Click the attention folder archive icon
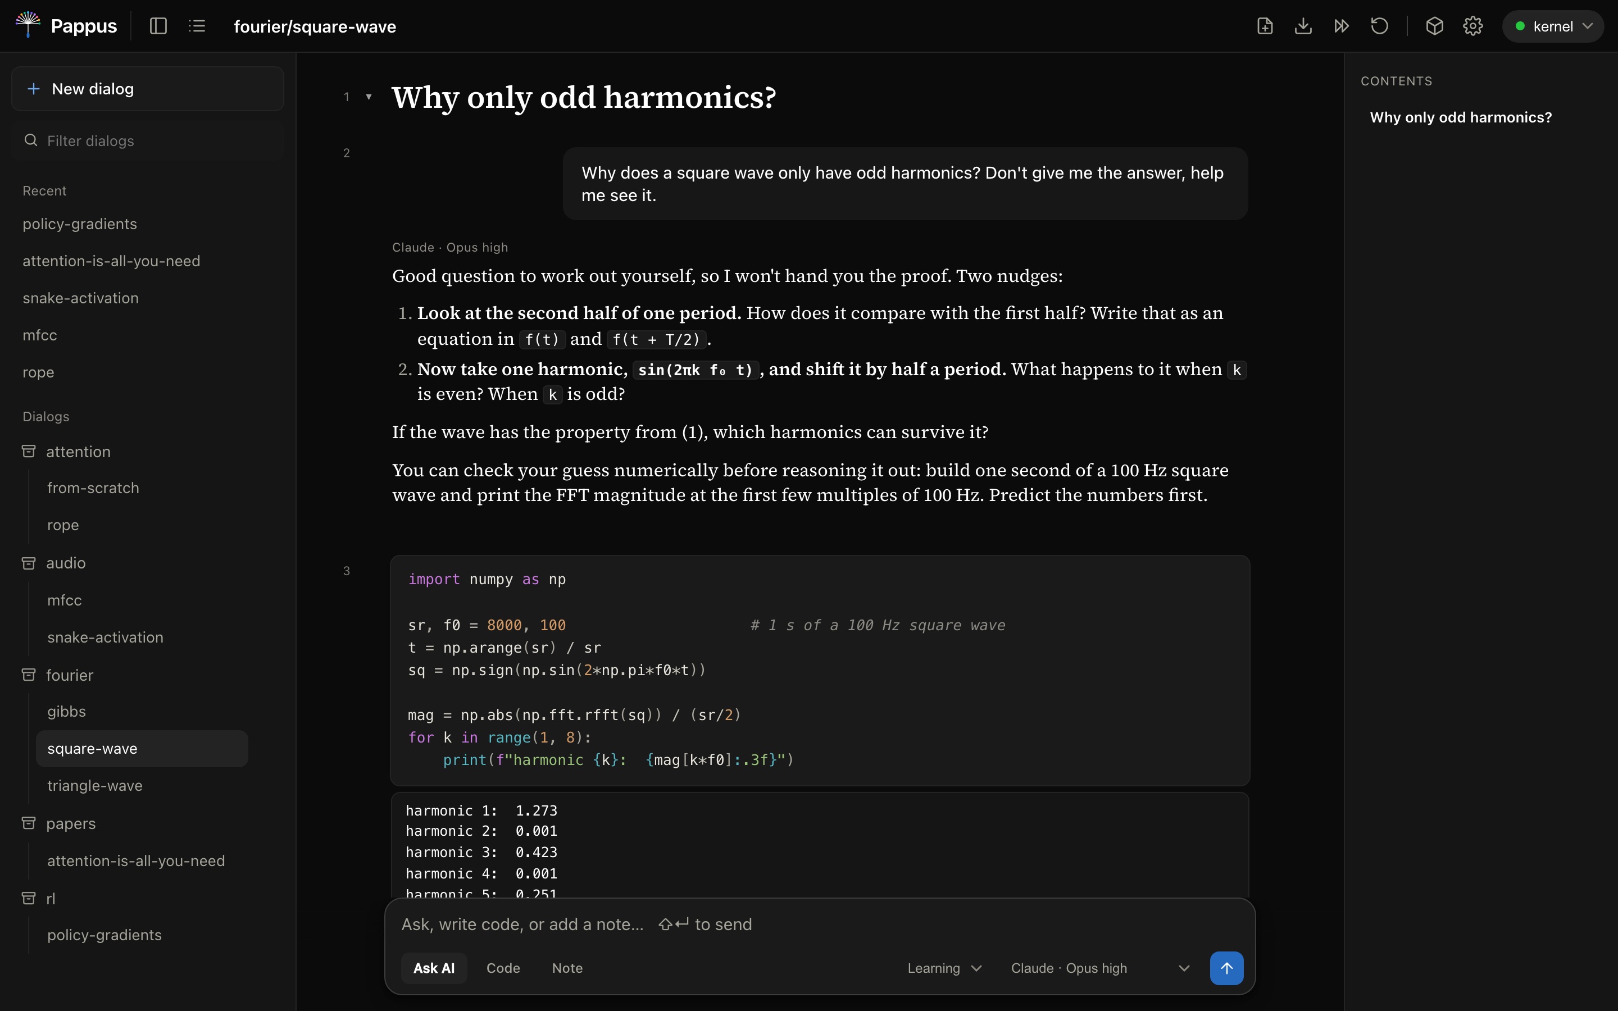Image resolution: width=1618 pixels, height=1011 pixels. pos(29,452)
